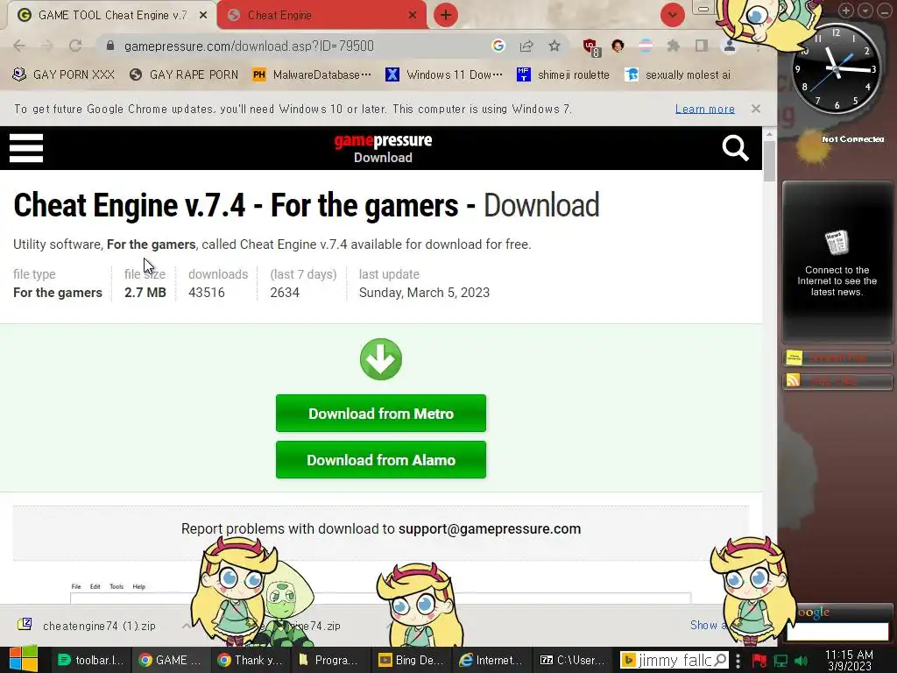Viewport: 897px width, 673px height.
Task: Open Bing De… taskbar item
Action: click(x=412, y=660)
